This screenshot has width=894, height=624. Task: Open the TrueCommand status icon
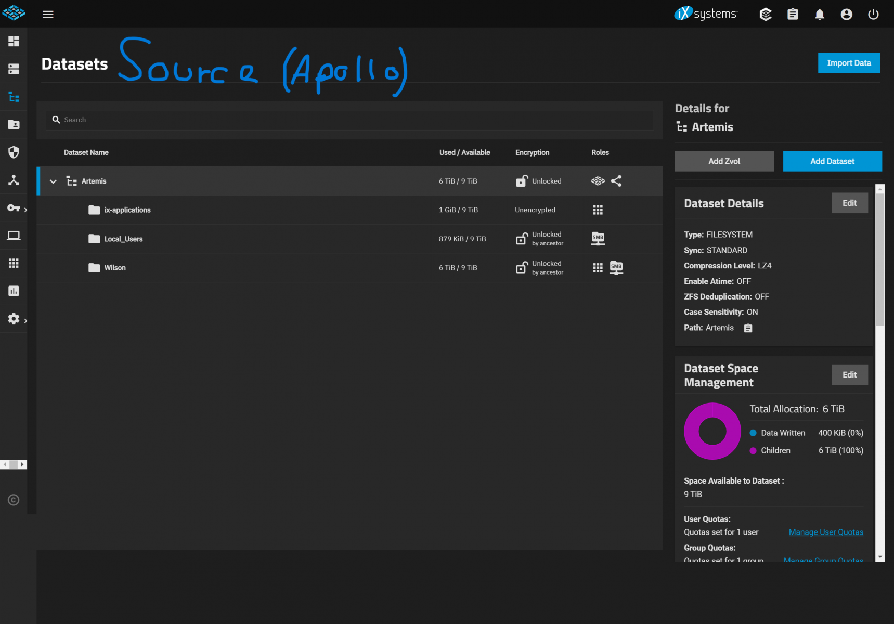766,14
